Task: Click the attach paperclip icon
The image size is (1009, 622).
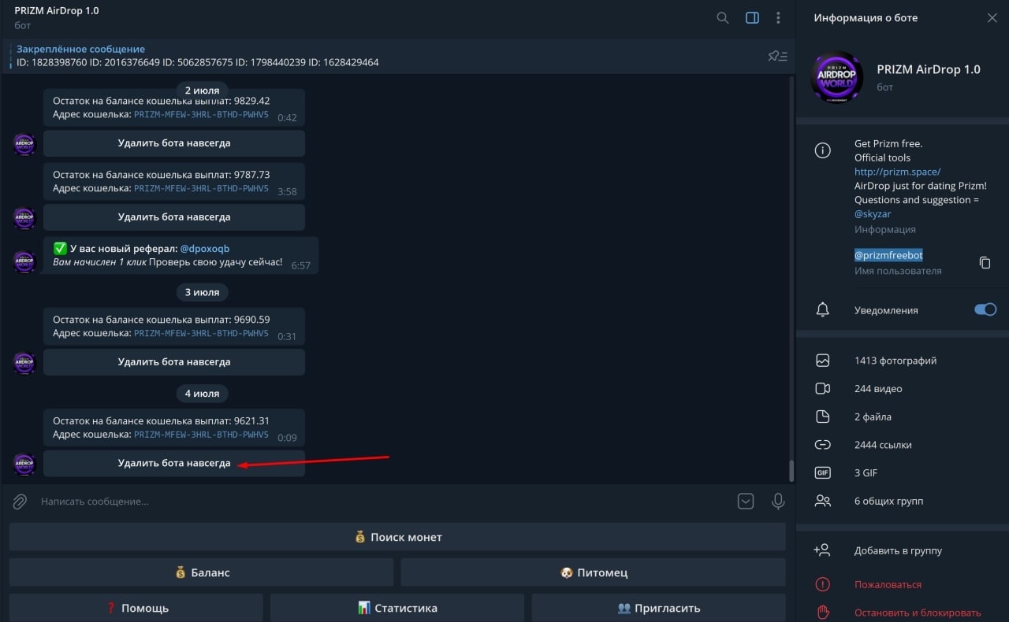Action: click(20, 501)
